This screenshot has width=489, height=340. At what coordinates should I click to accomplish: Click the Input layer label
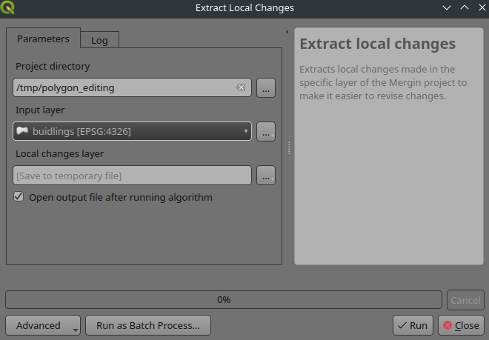(x=40, y=110)
